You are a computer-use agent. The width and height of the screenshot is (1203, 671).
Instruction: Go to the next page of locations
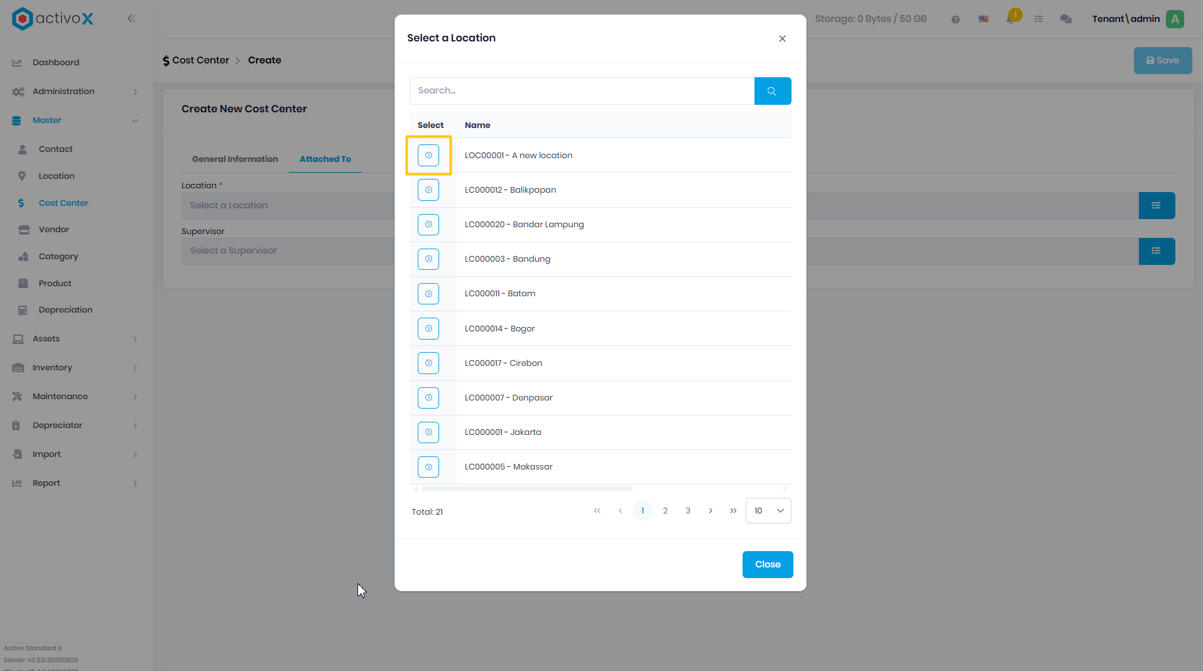pos(710,511)
